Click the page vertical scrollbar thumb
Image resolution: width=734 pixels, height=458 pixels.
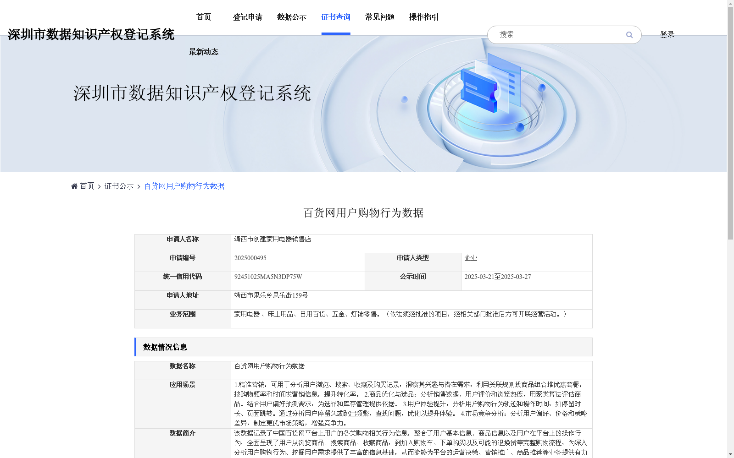(730, 123)
